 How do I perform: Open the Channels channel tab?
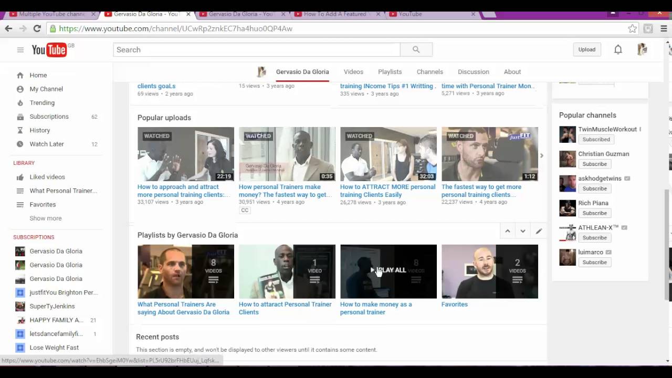(430, 72)
